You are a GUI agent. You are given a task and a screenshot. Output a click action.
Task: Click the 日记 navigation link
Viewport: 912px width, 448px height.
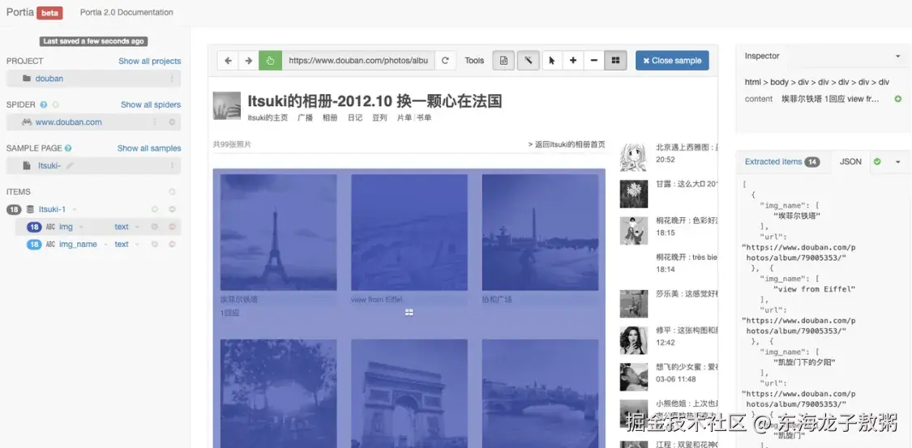coord(355,117)
